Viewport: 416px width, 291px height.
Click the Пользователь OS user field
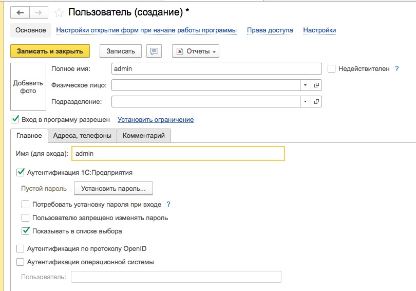176,277
